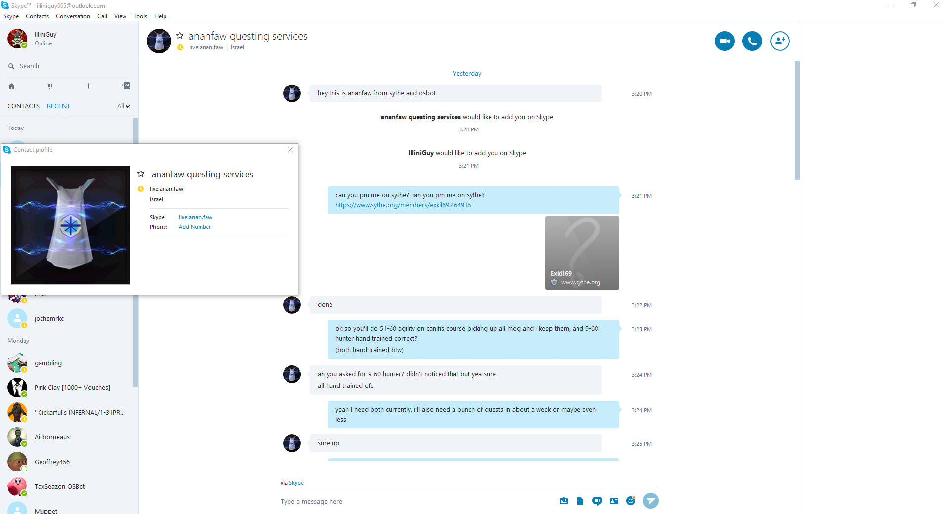Toggle favorite star next to chat header name
The height and width of the screenshot is (514, 948).
180,36
